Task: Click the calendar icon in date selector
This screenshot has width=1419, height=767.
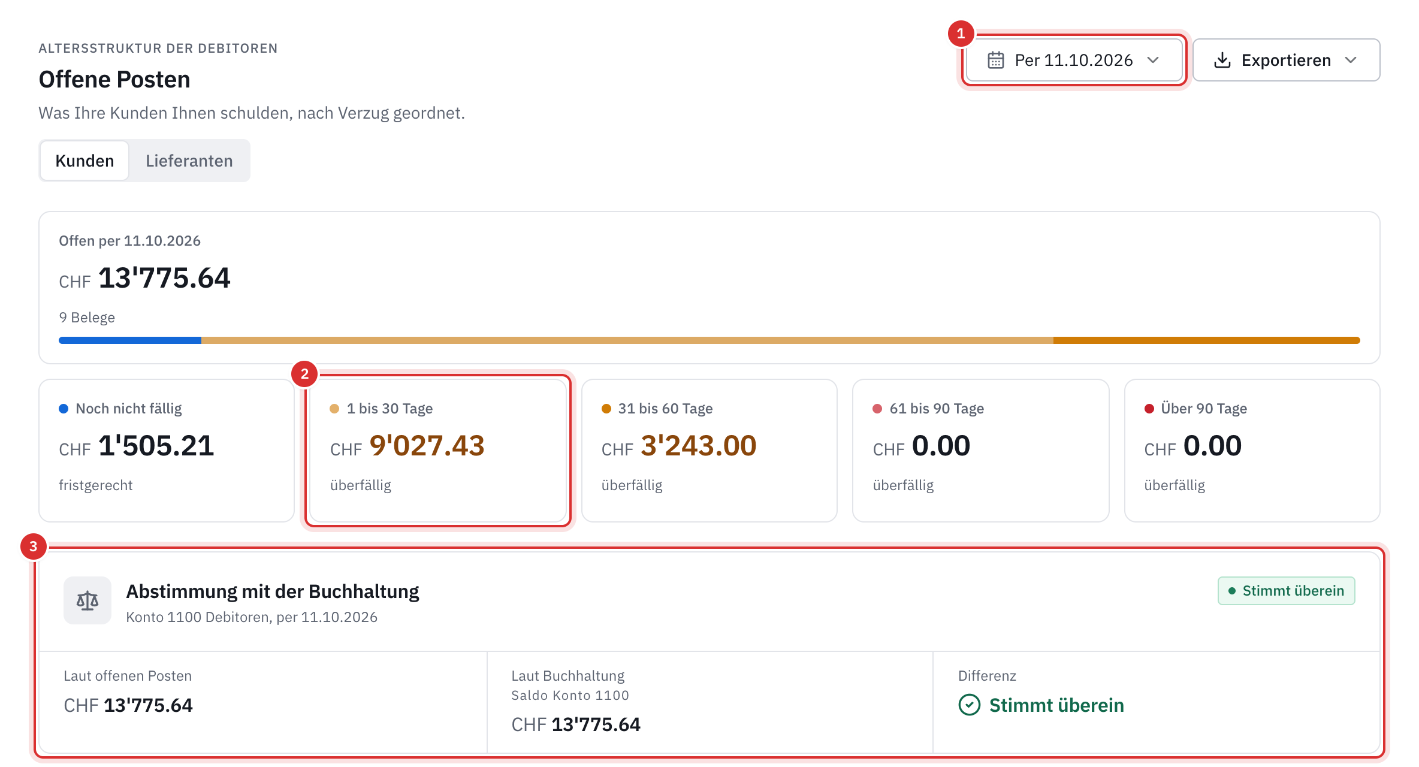Action: [995, 61]
